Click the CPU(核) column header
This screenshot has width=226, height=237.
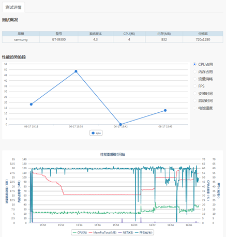pos(129,34)
